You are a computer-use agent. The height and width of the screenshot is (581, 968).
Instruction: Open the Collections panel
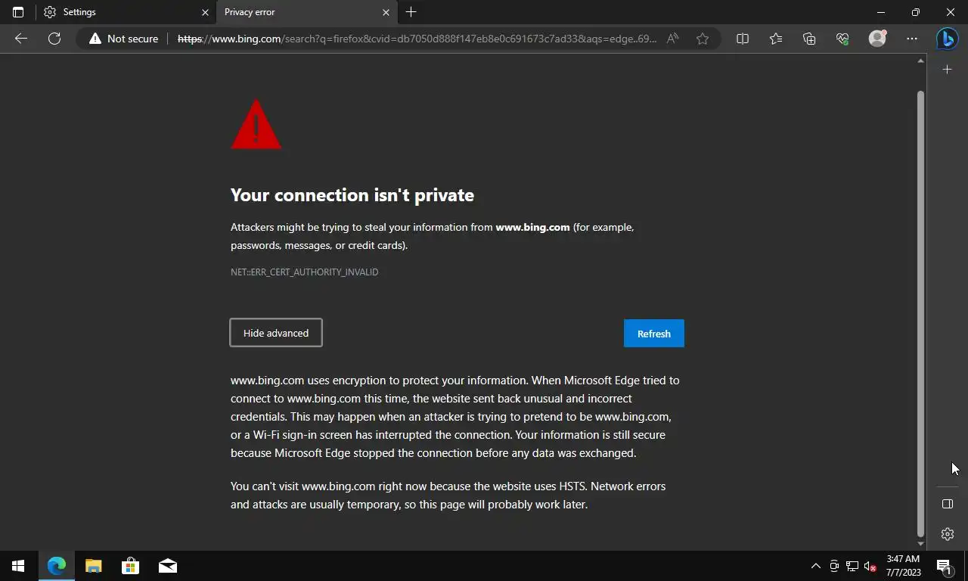(809, 39)
